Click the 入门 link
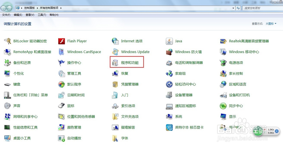The width and height of the screenshot is (283, 148). (x=125, y=95)
